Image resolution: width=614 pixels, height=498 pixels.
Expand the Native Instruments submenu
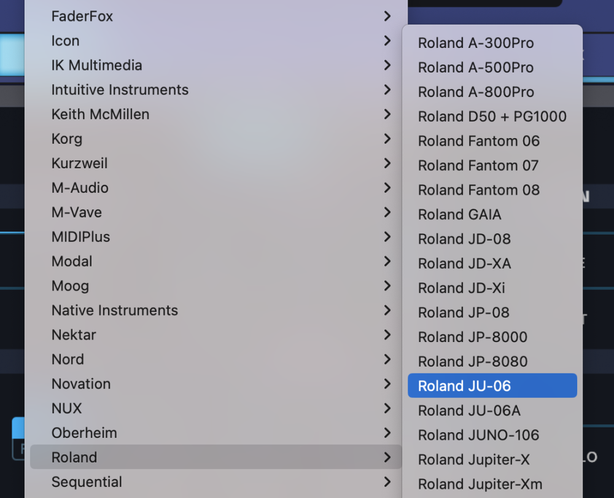tap(114, 311)
